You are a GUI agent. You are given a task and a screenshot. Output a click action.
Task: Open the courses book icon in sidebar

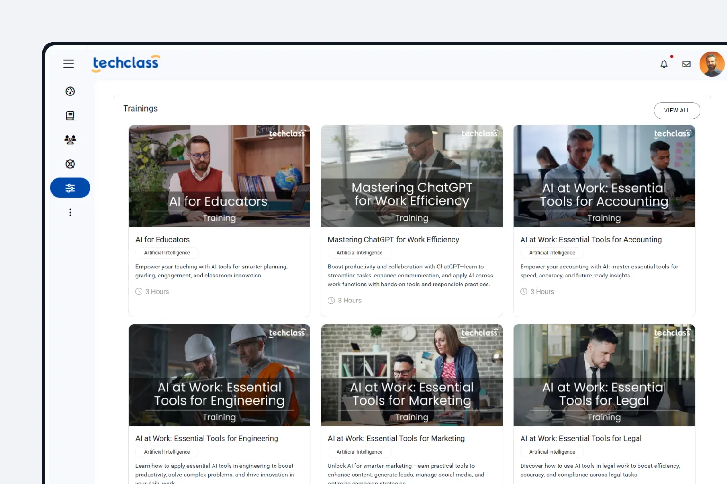70,115
